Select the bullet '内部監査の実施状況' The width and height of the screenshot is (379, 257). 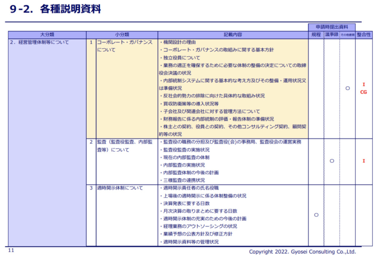182,165
